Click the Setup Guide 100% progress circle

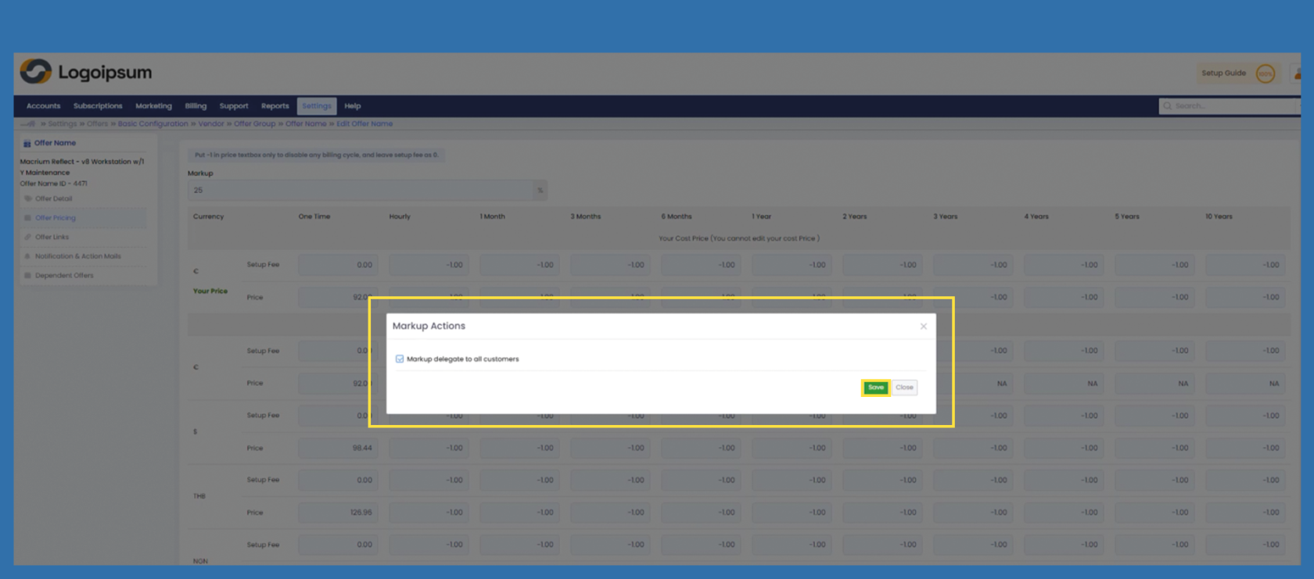1265,73
